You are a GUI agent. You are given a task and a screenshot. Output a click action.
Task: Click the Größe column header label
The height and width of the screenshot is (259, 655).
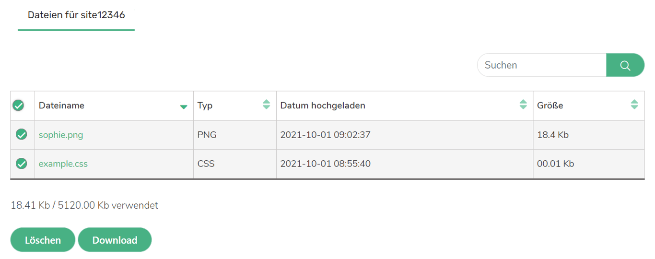point(550,106)
